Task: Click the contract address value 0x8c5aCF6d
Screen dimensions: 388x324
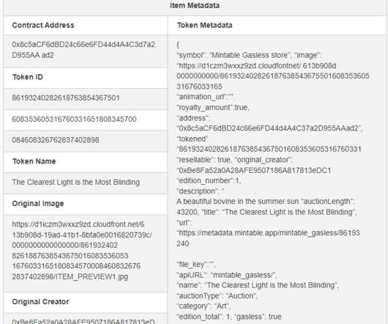Action: pyautogui.click(x=83, y=50)
